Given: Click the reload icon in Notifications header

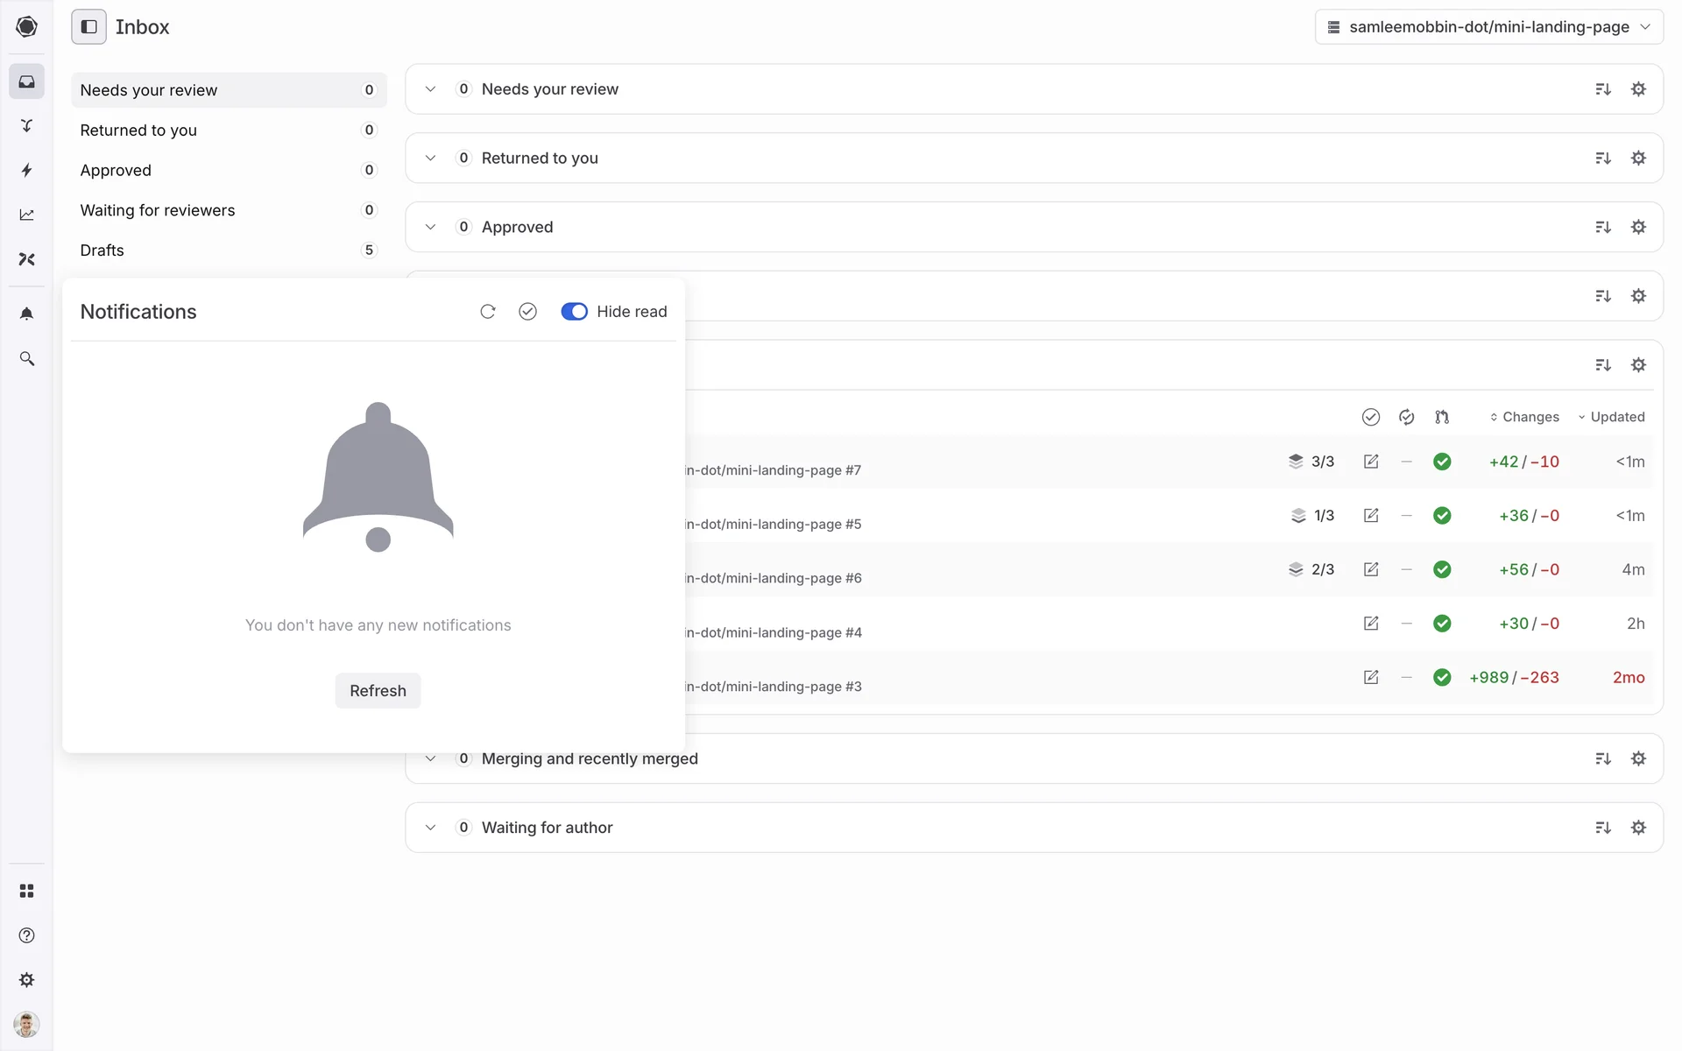Looking at the screenshot, I should pos(488,312).
